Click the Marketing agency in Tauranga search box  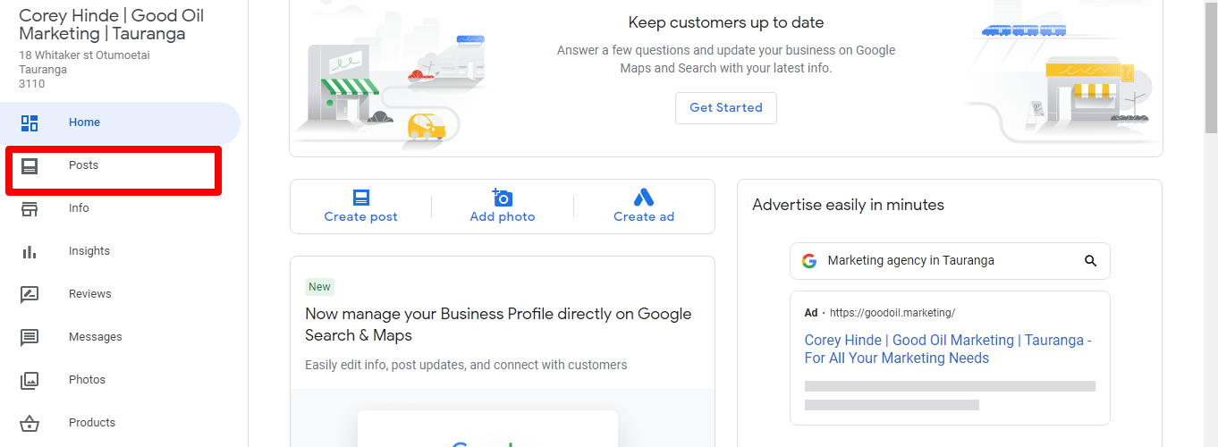[939, 261]
